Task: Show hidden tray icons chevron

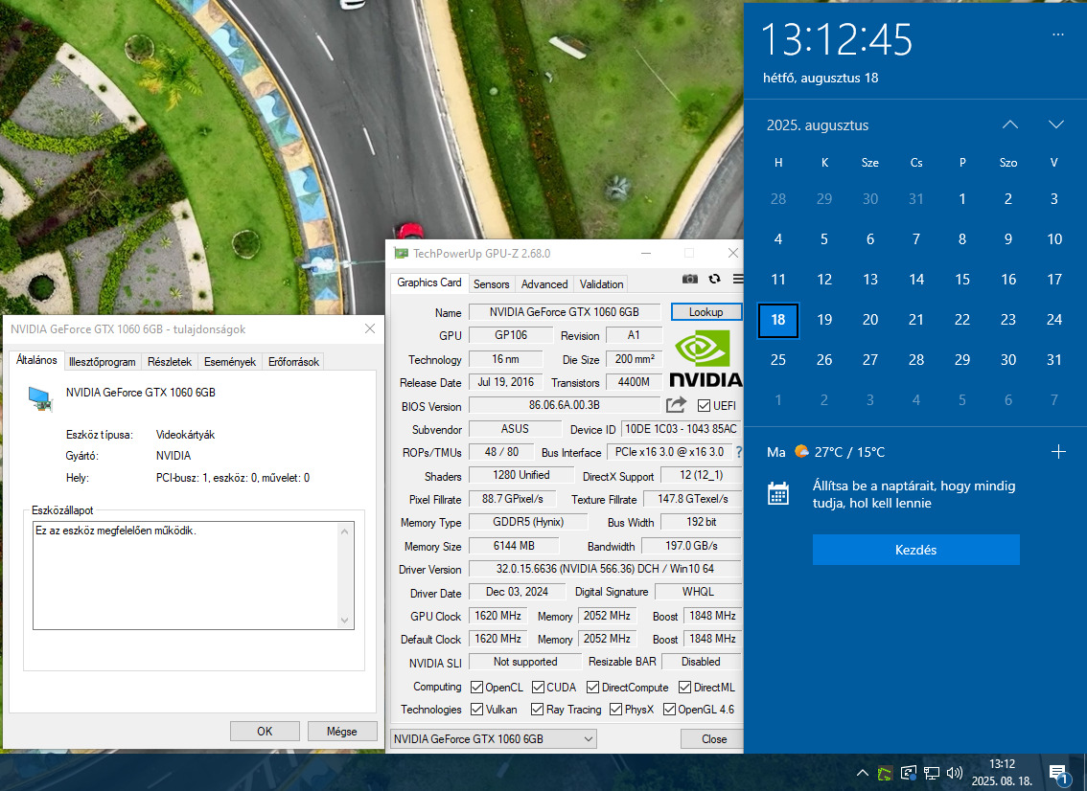Action: [862, 773]
